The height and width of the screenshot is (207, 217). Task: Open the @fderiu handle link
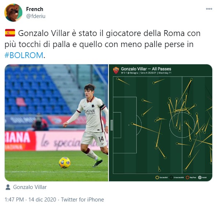coord(36,16)
